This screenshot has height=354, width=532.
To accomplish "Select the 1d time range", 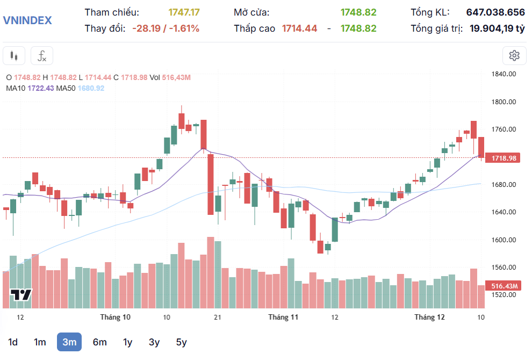I will pyautogui.click(x=13, y=342).
